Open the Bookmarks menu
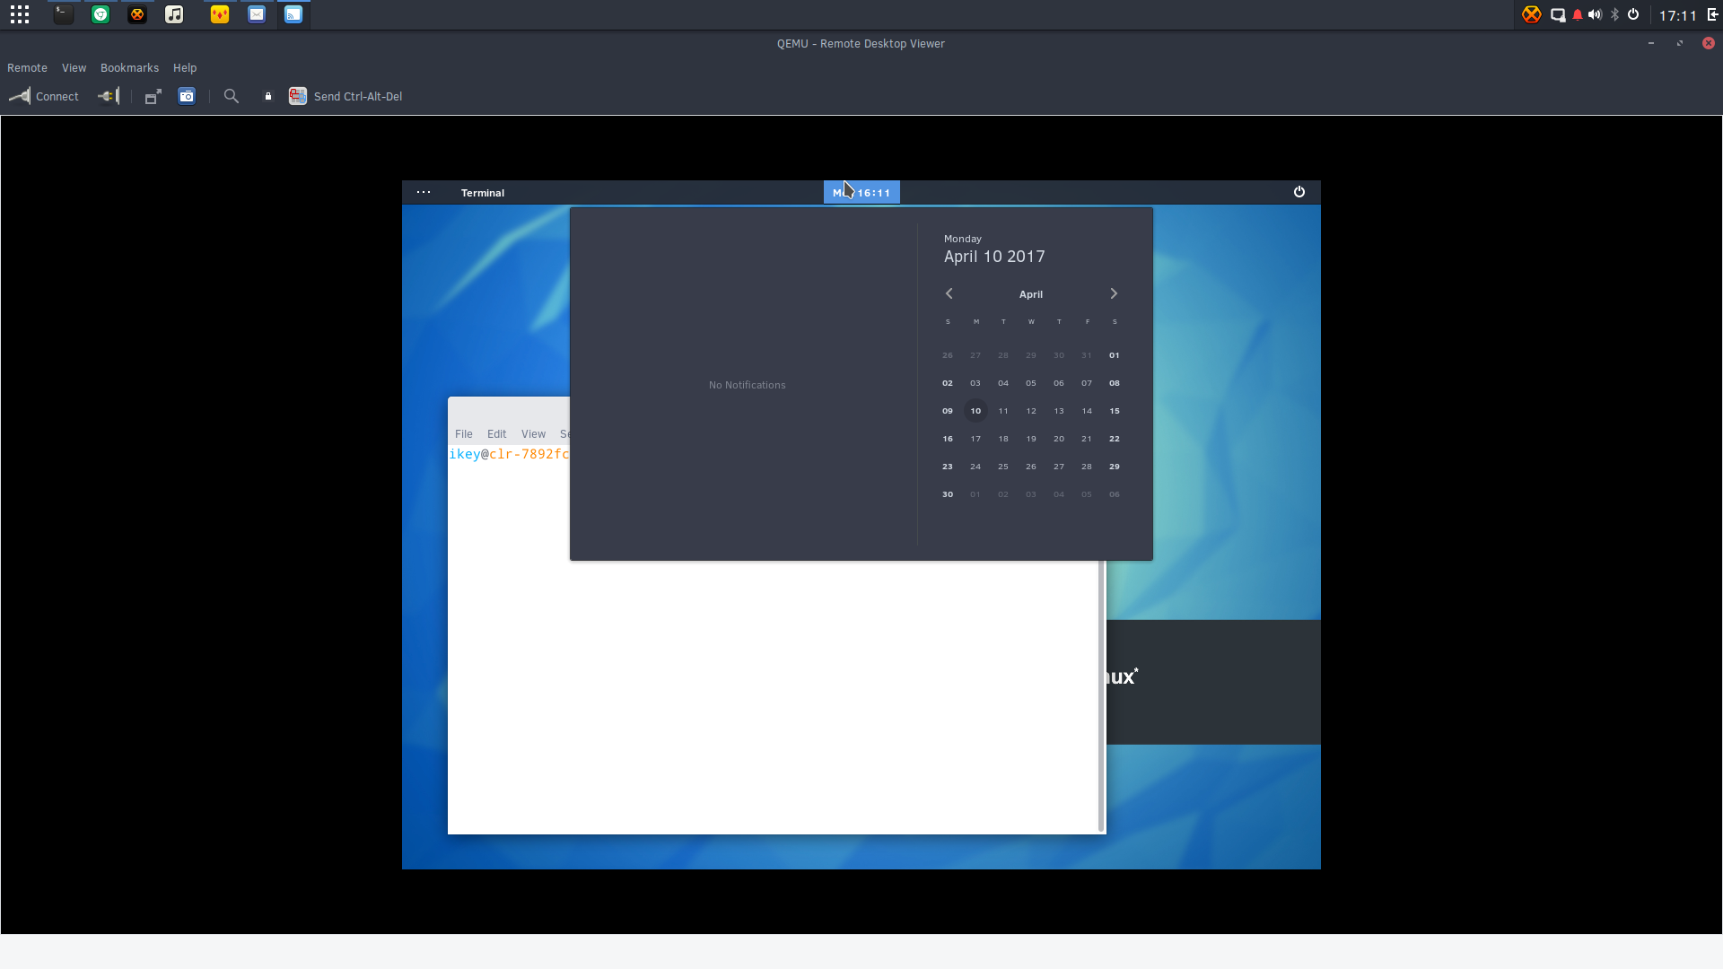The image size is (1723, 969). 129,68
